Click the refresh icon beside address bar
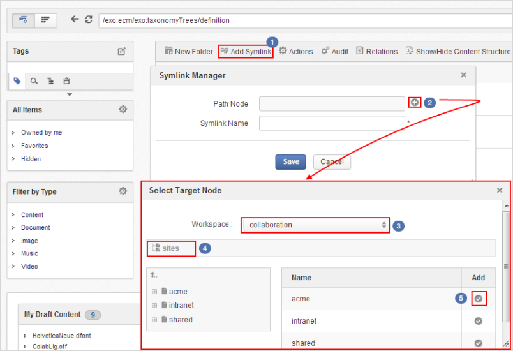This screenshot has width=513, height=351. pos(89,19)
